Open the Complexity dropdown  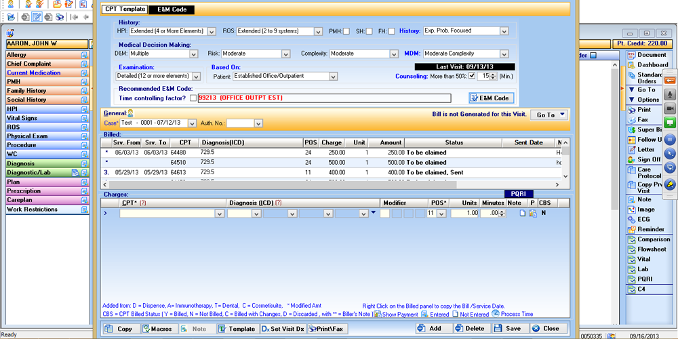click(x=394, y=54)
